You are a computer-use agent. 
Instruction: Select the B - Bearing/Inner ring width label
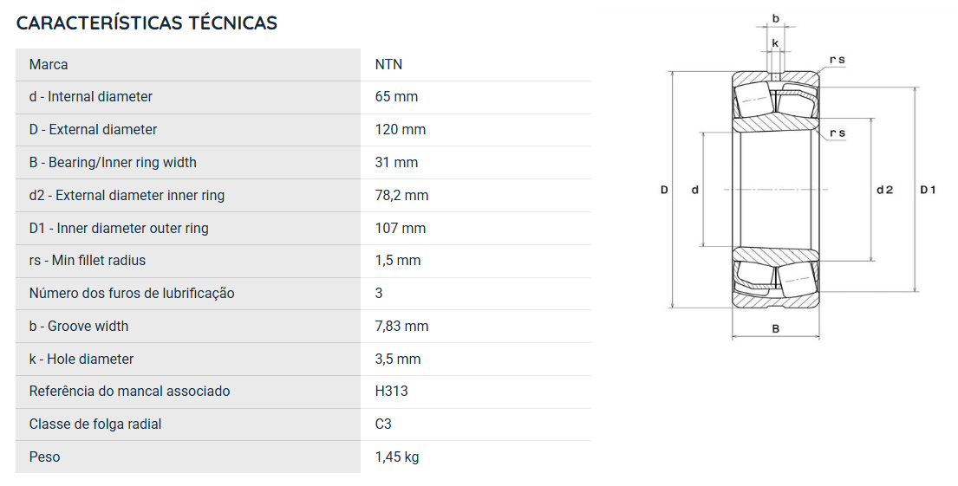(113, 162)
